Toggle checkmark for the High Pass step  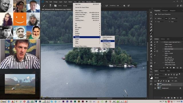click(155, 51)
